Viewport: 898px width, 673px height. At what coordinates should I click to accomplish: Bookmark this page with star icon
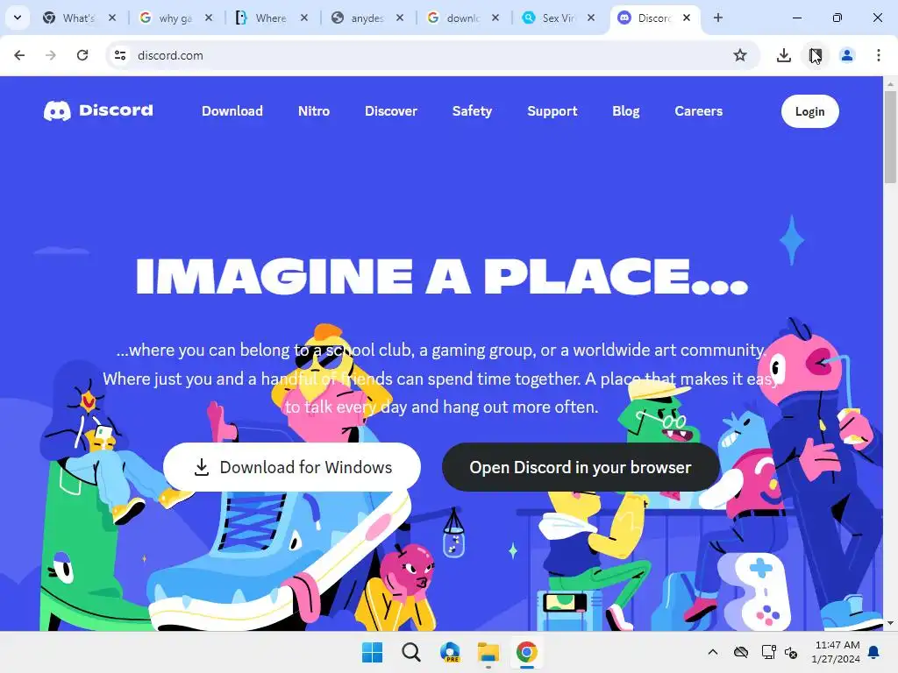[x=740, y=55]
